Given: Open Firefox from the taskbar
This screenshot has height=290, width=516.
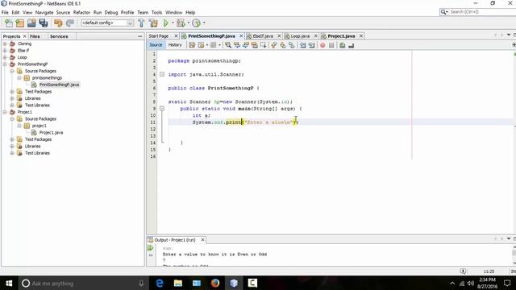Looking at the screenshot, I should pos(215,283).
